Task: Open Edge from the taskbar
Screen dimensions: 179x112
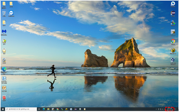Action: coord(44,109)
